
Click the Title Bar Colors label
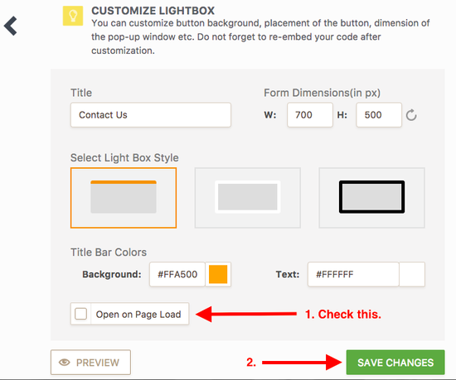click(x=109, y=253)
